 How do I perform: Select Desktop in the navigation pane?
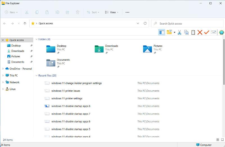pyautogui.click(x=16, y=45)
